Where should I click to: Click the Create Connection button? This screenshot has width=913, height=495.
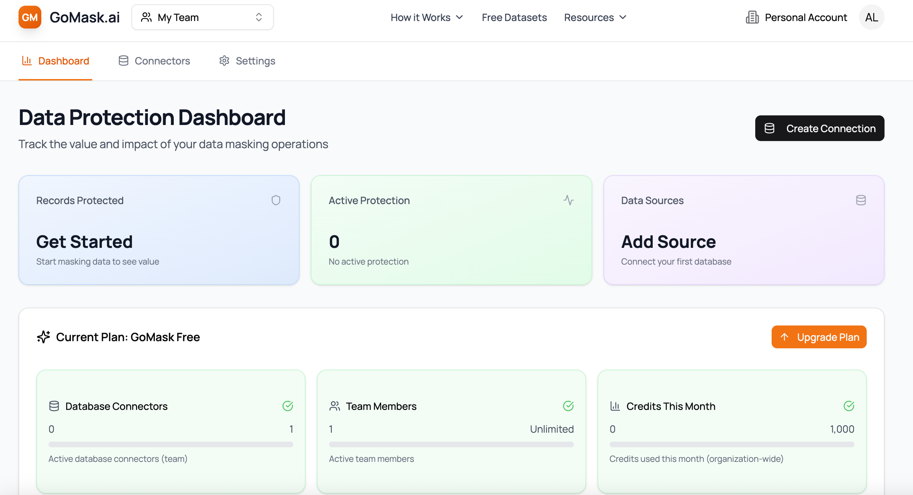tap(819, 128)
